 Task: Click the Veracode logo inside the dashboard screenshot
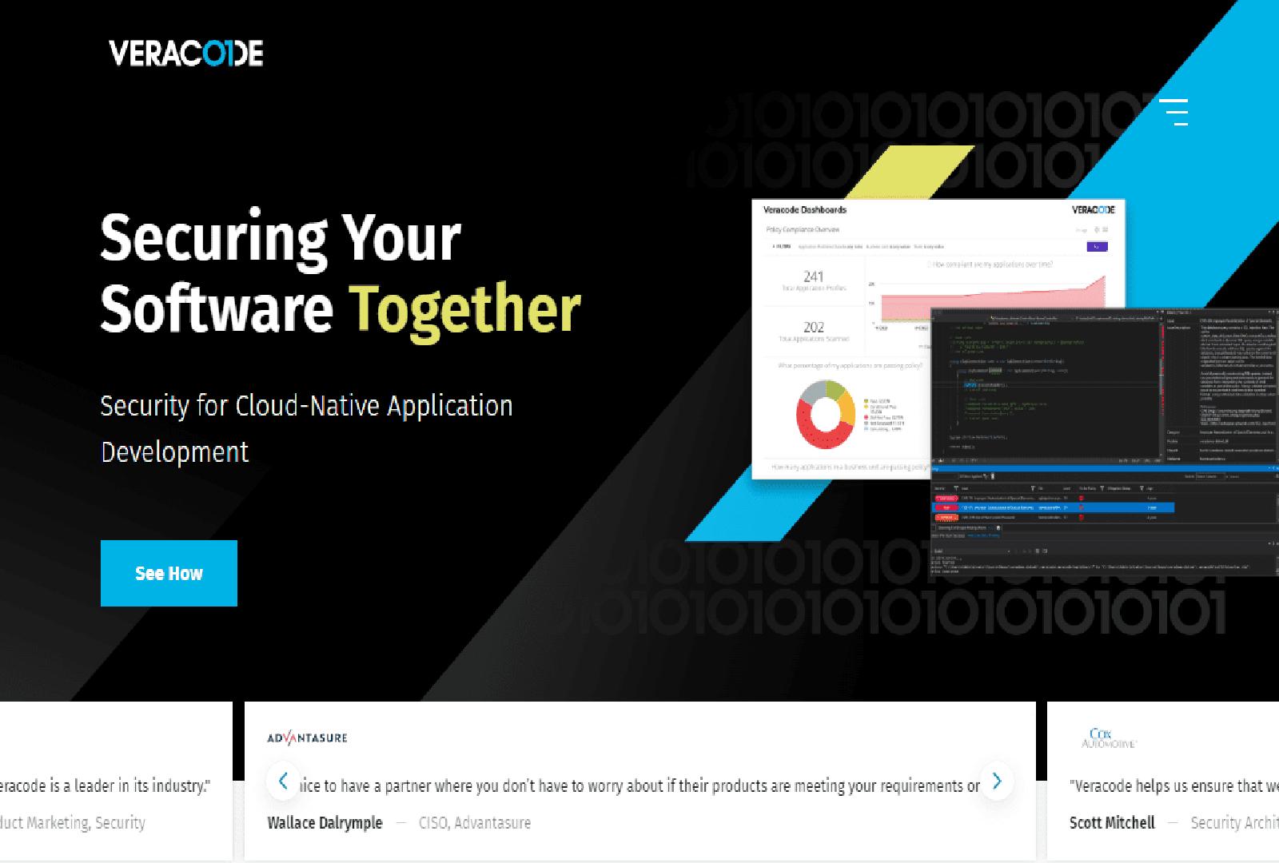click(1094, 211)
